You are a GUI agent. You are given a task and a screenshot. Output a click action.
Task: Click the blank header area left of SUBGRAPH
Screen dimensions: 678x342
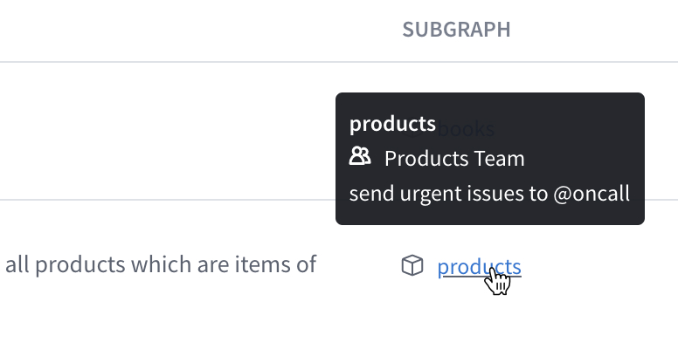click(x=195, y=30)
